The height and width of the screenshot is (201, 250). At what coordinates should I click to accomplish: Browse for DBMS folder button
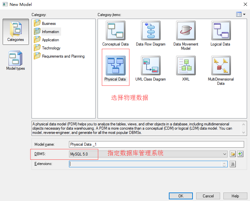pyautogui.click(x=233, y=154)
